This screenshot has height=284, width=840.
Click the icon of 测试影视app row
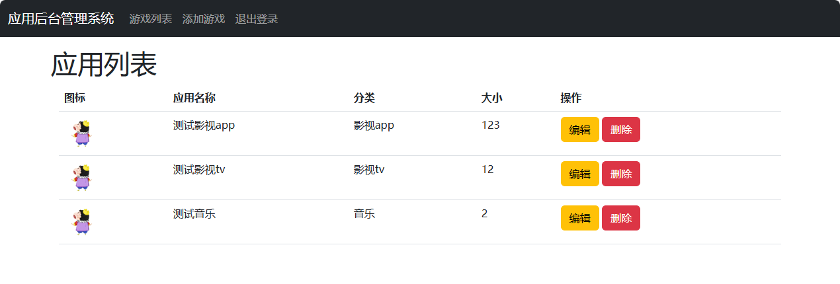point(81,133)
